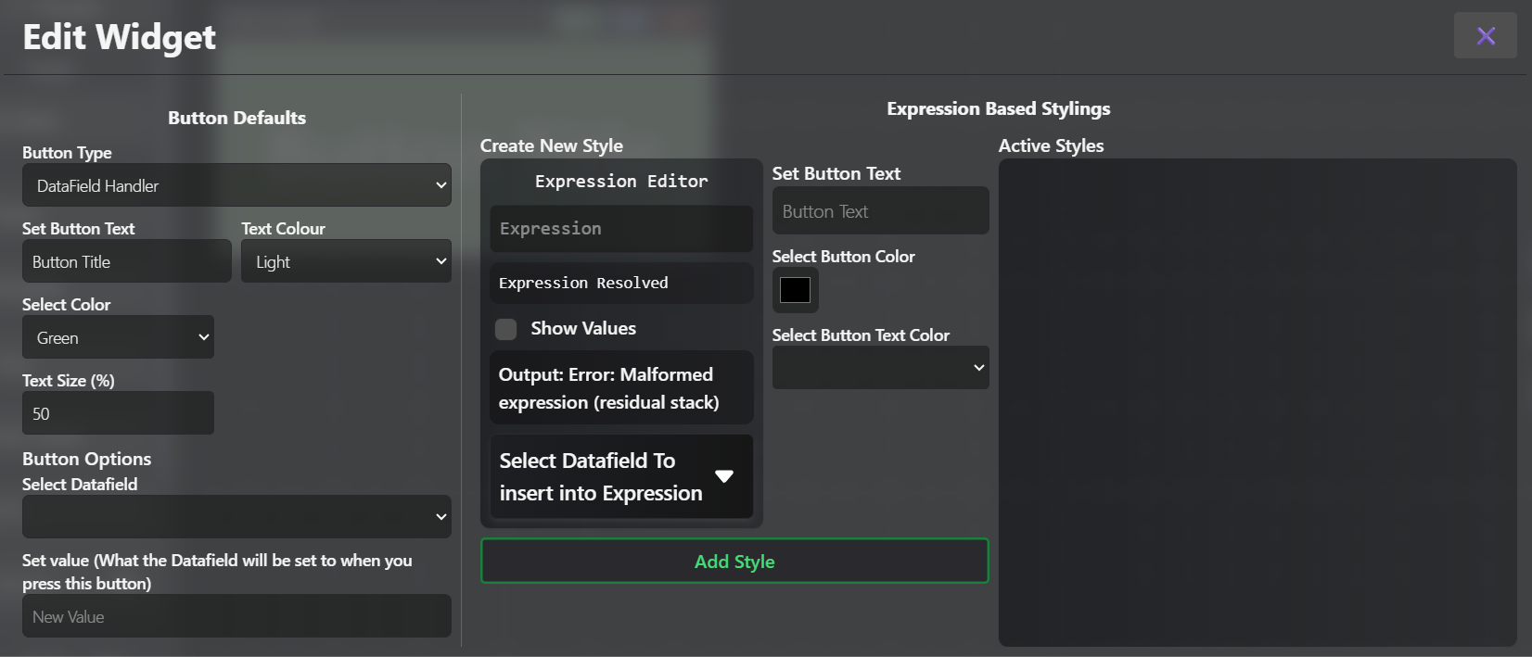Click the Output error message box
Screen dimensions: 1532x657
[x=620, y=388]
